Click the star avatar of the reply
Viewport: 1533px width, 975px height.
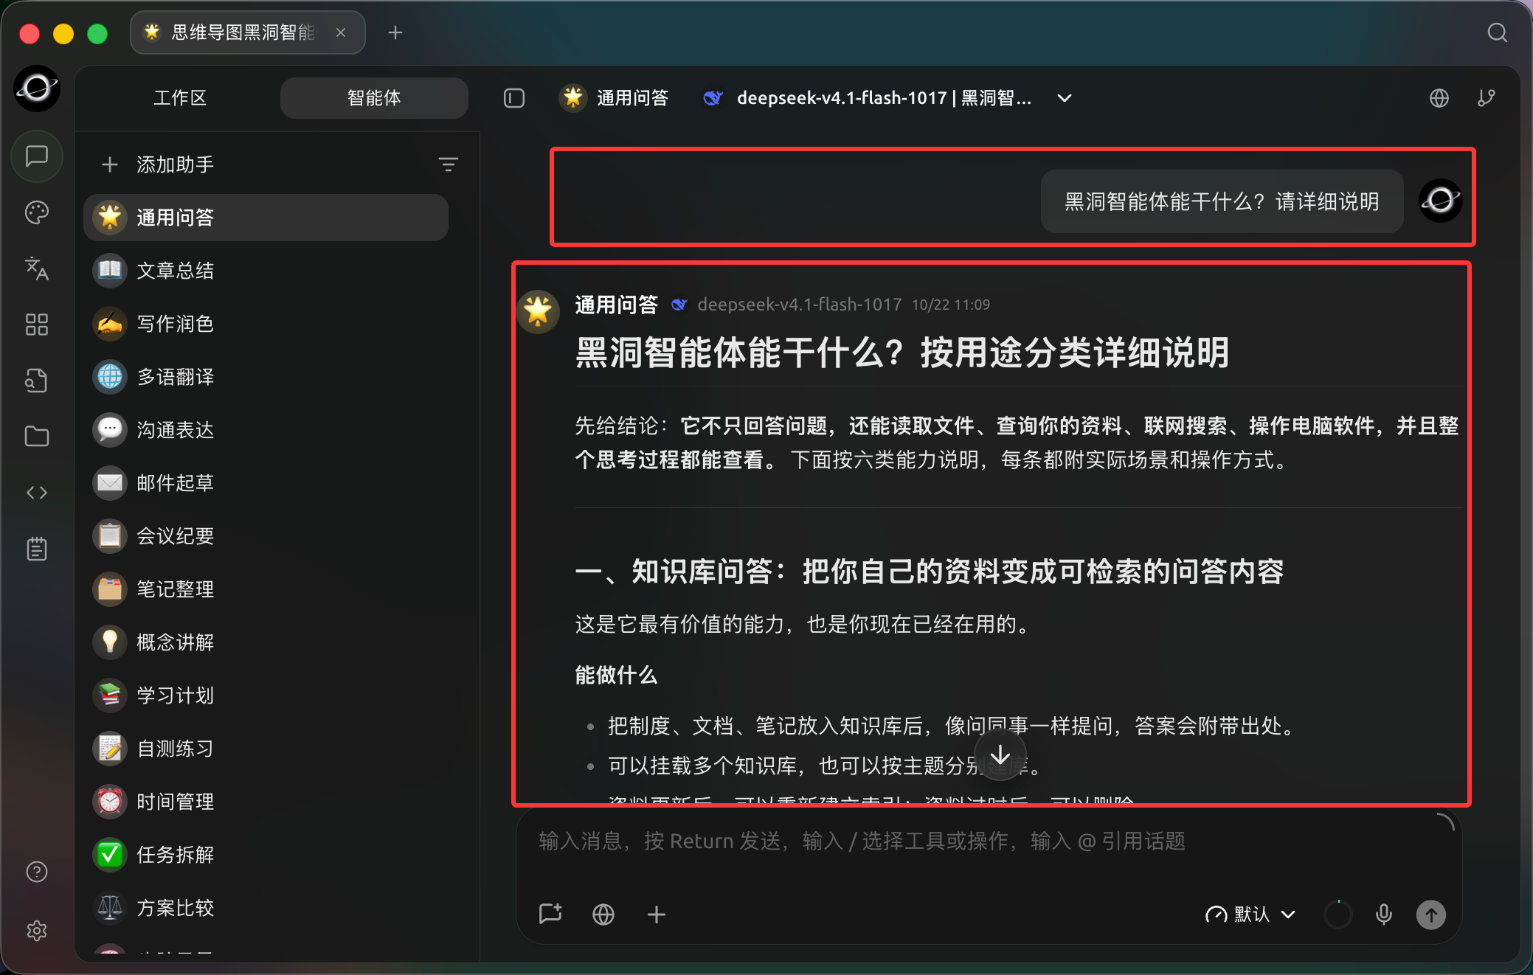[538, 311]
